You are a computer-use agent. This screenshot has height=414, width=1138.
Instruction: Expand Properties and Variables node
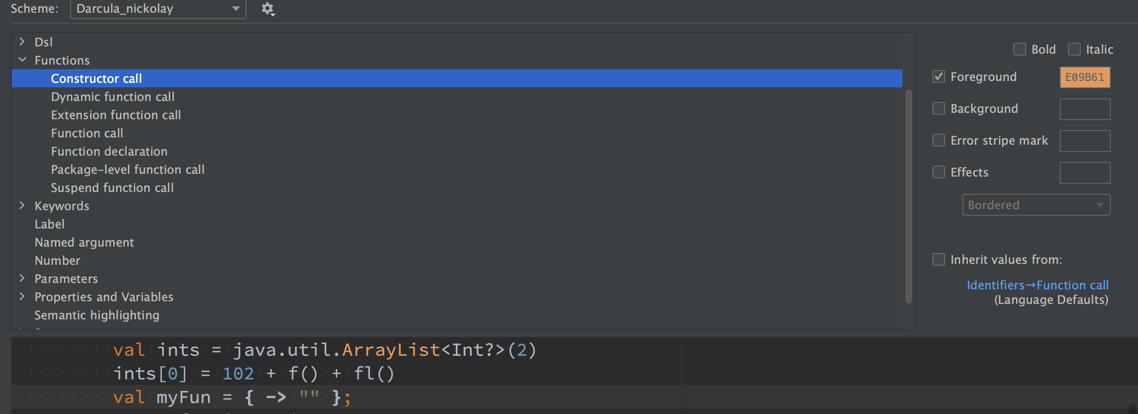tap(22, 297)
